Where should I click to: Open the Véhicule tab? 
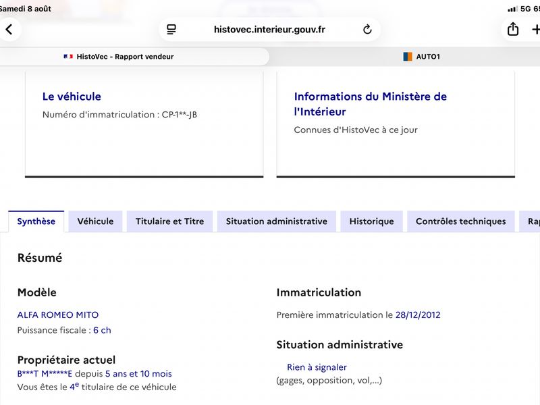click(95, 221)
